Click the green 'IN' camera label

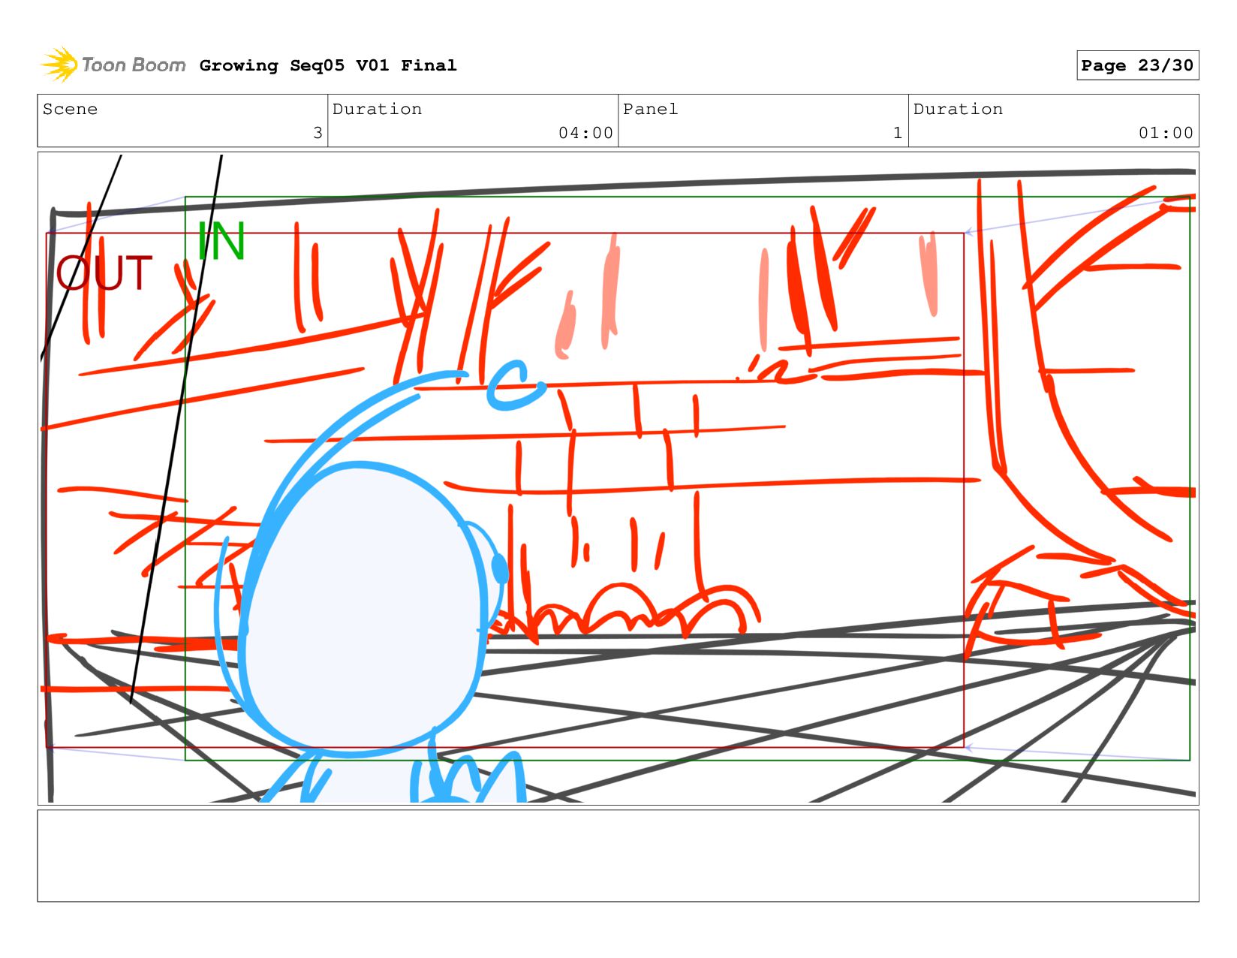tap(221, 241)
